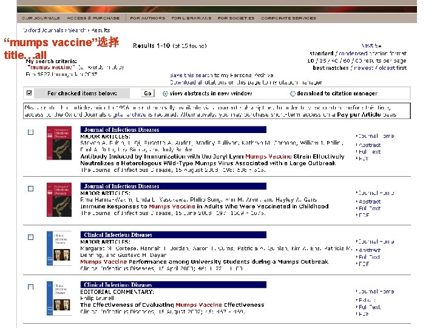Click the Go button
The height and width of the screenshot is (328, 437).
coord(147,94)
